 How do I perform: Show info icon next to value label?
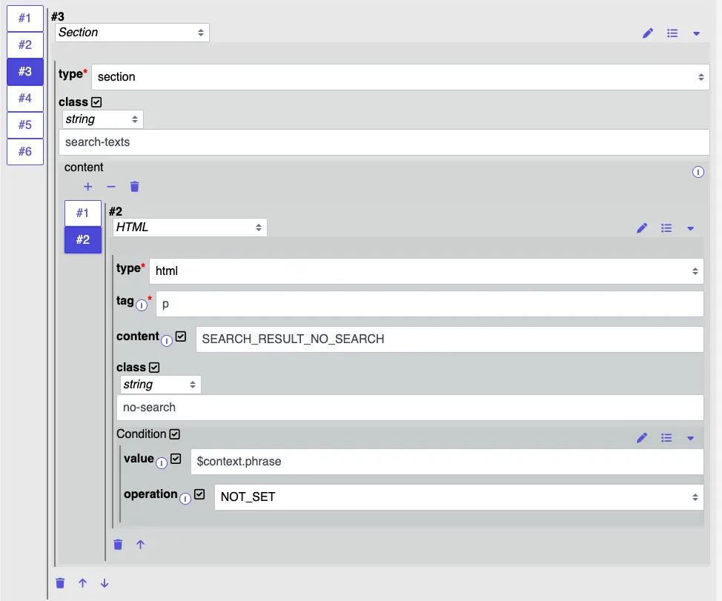click(161, 463)
